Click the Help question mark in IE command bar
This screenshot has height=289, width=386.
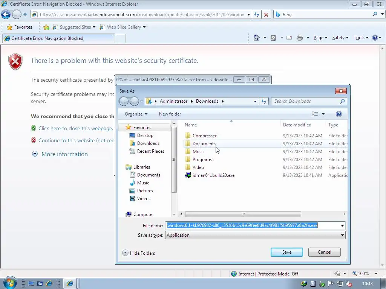click(375, 38)
